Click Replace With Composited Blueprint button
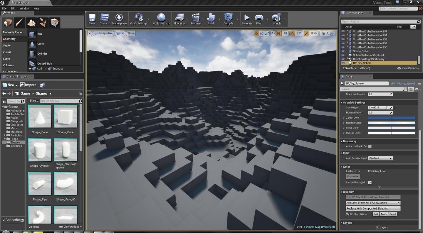 point(373,208)
